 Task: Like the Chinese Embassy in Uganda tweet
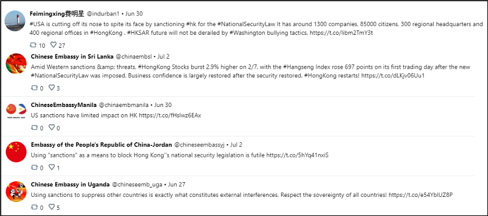click(x=52, y=207)
